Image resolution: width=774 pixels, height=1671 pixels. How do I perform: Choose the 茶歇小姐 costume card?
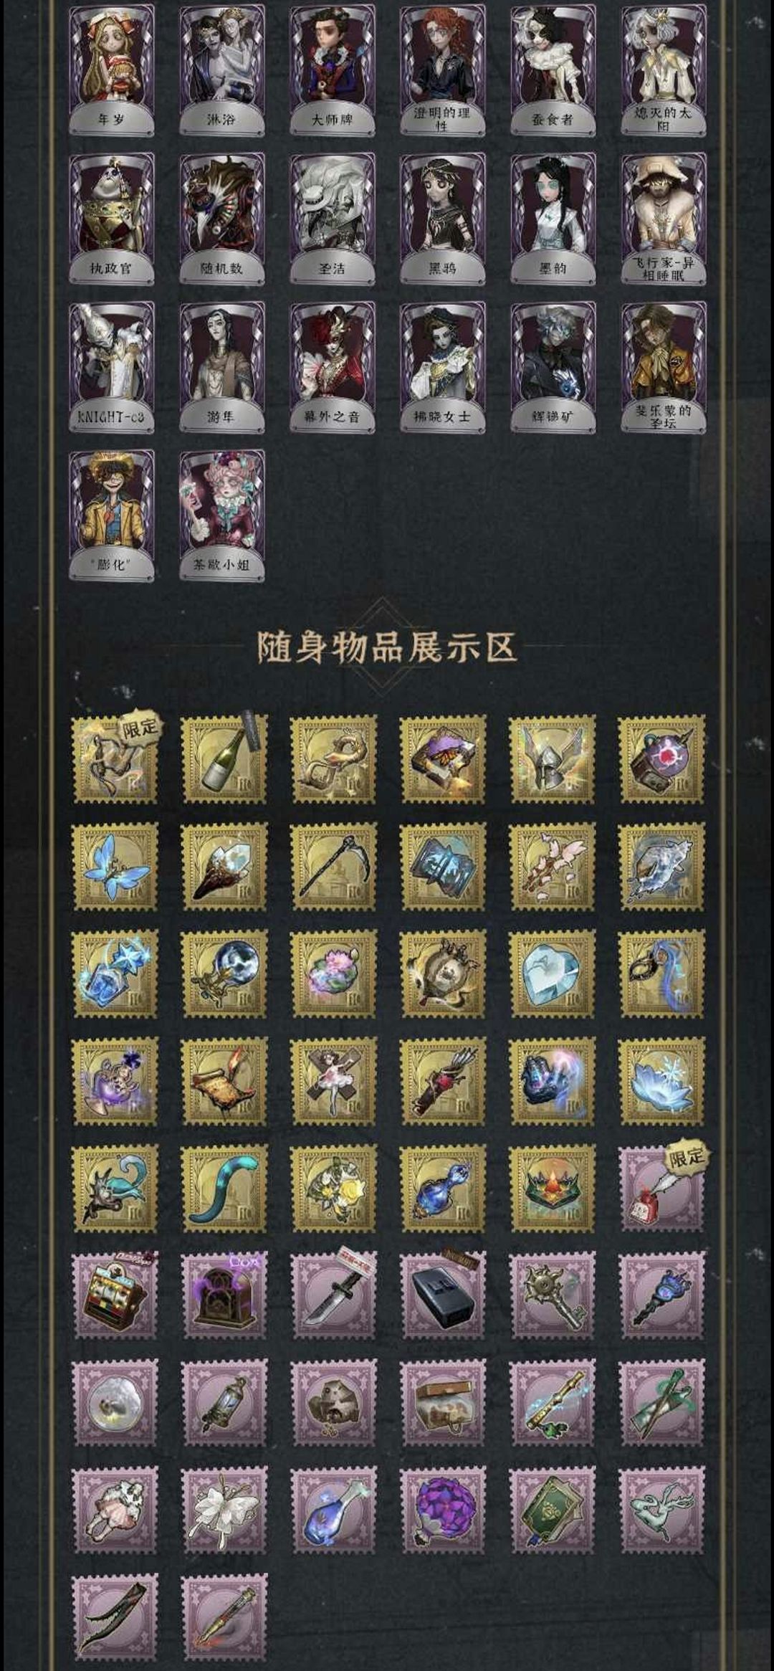pos(221,515)
